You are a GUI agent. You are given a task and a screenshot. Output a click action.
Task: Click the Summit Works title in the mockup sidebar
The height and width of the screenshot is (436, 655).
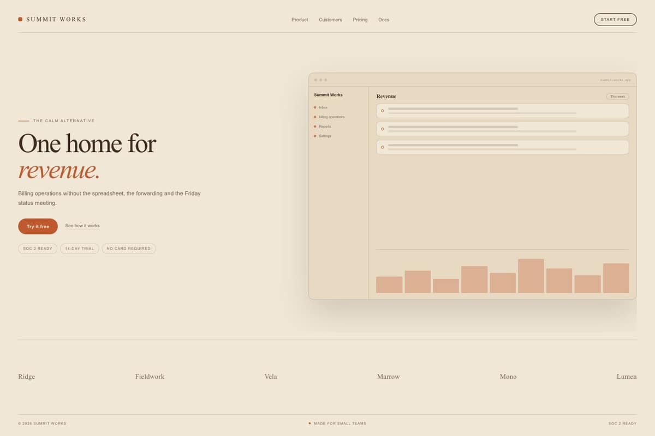click(x=329, y=95)
